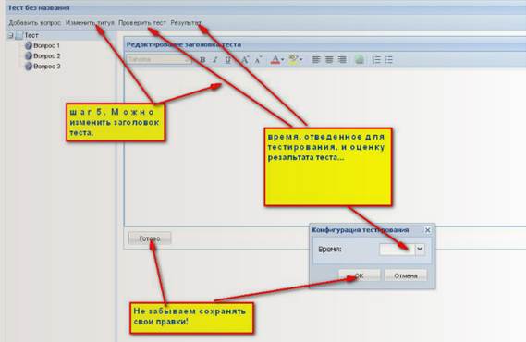Click Отмена in the configuration dialog

pos(406,275)
